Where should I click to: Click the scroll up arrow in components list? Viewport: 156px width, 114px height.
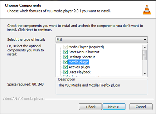click(145, 47)
